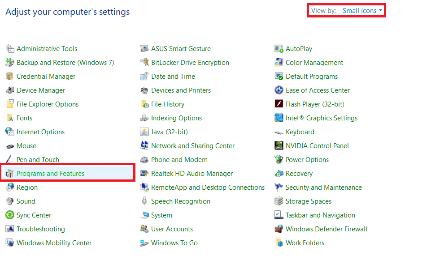Select the Windows Defender Firewall icon
Image resolution: width=431 pixels, height=260 pixels.
(279, 229)
